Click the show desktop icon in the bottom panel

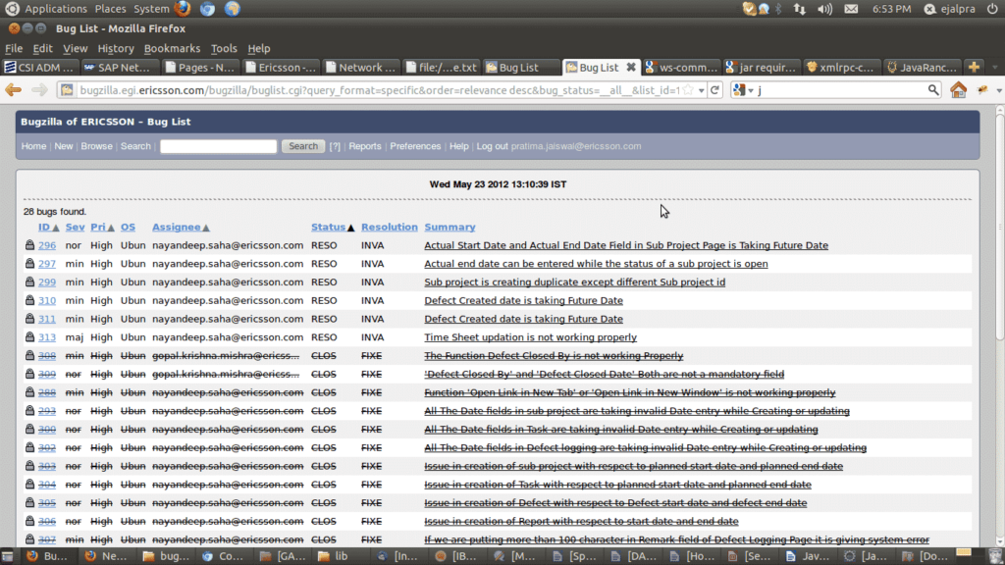tap(7, 556)
